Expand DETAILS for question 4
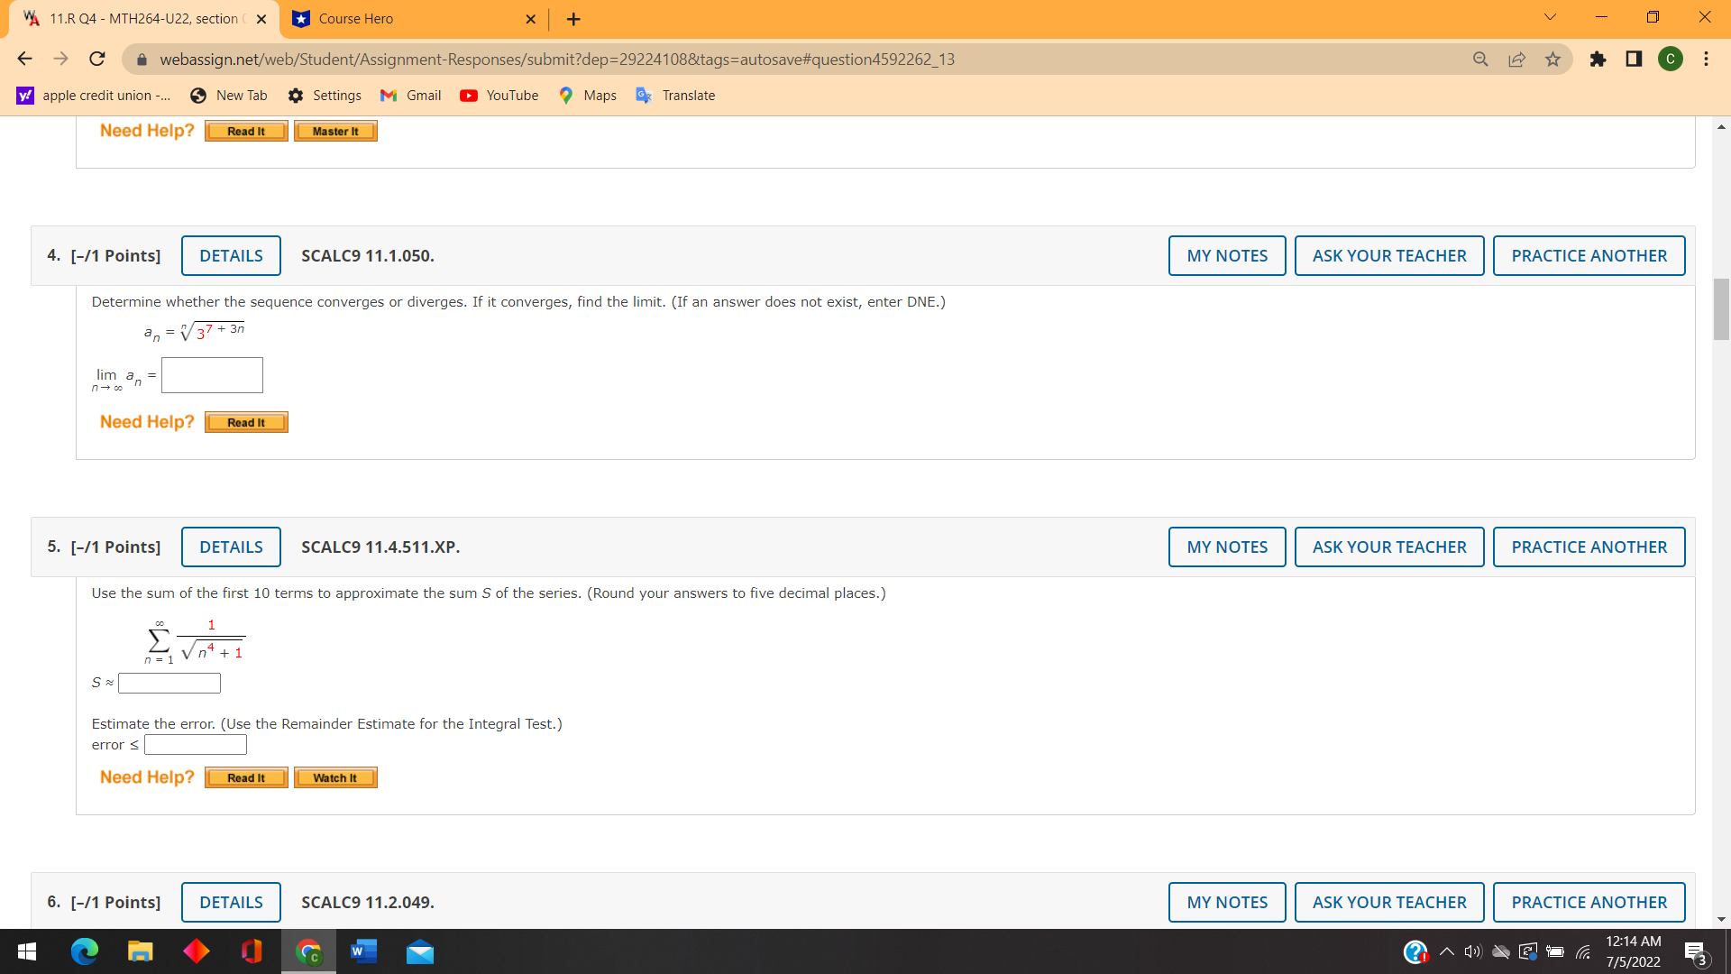1731x974 pixels. click(x=231, y=256)
